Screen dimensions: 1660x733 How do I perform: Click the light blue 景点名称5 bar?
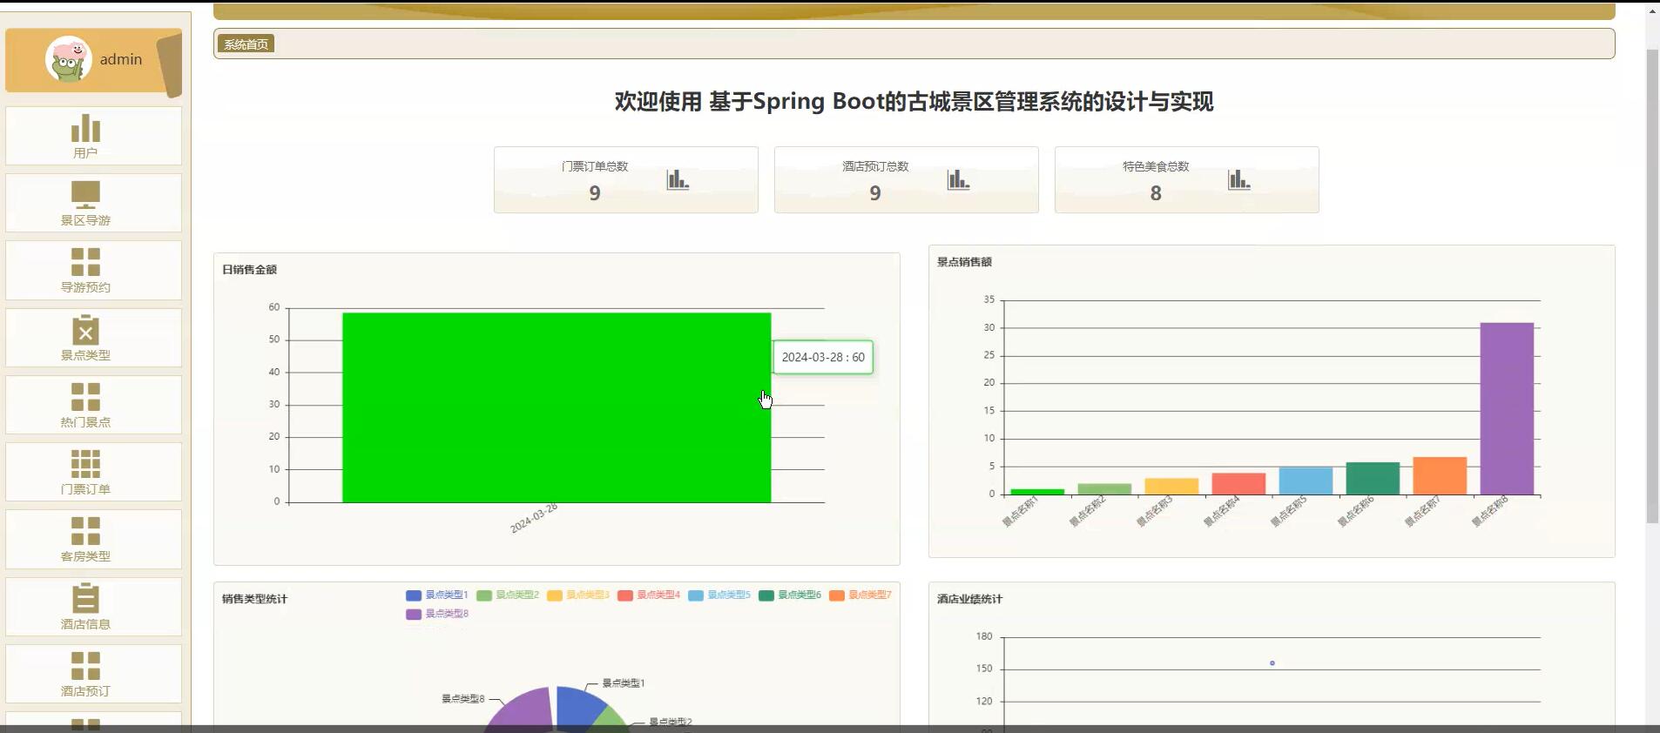[1306, 481]
